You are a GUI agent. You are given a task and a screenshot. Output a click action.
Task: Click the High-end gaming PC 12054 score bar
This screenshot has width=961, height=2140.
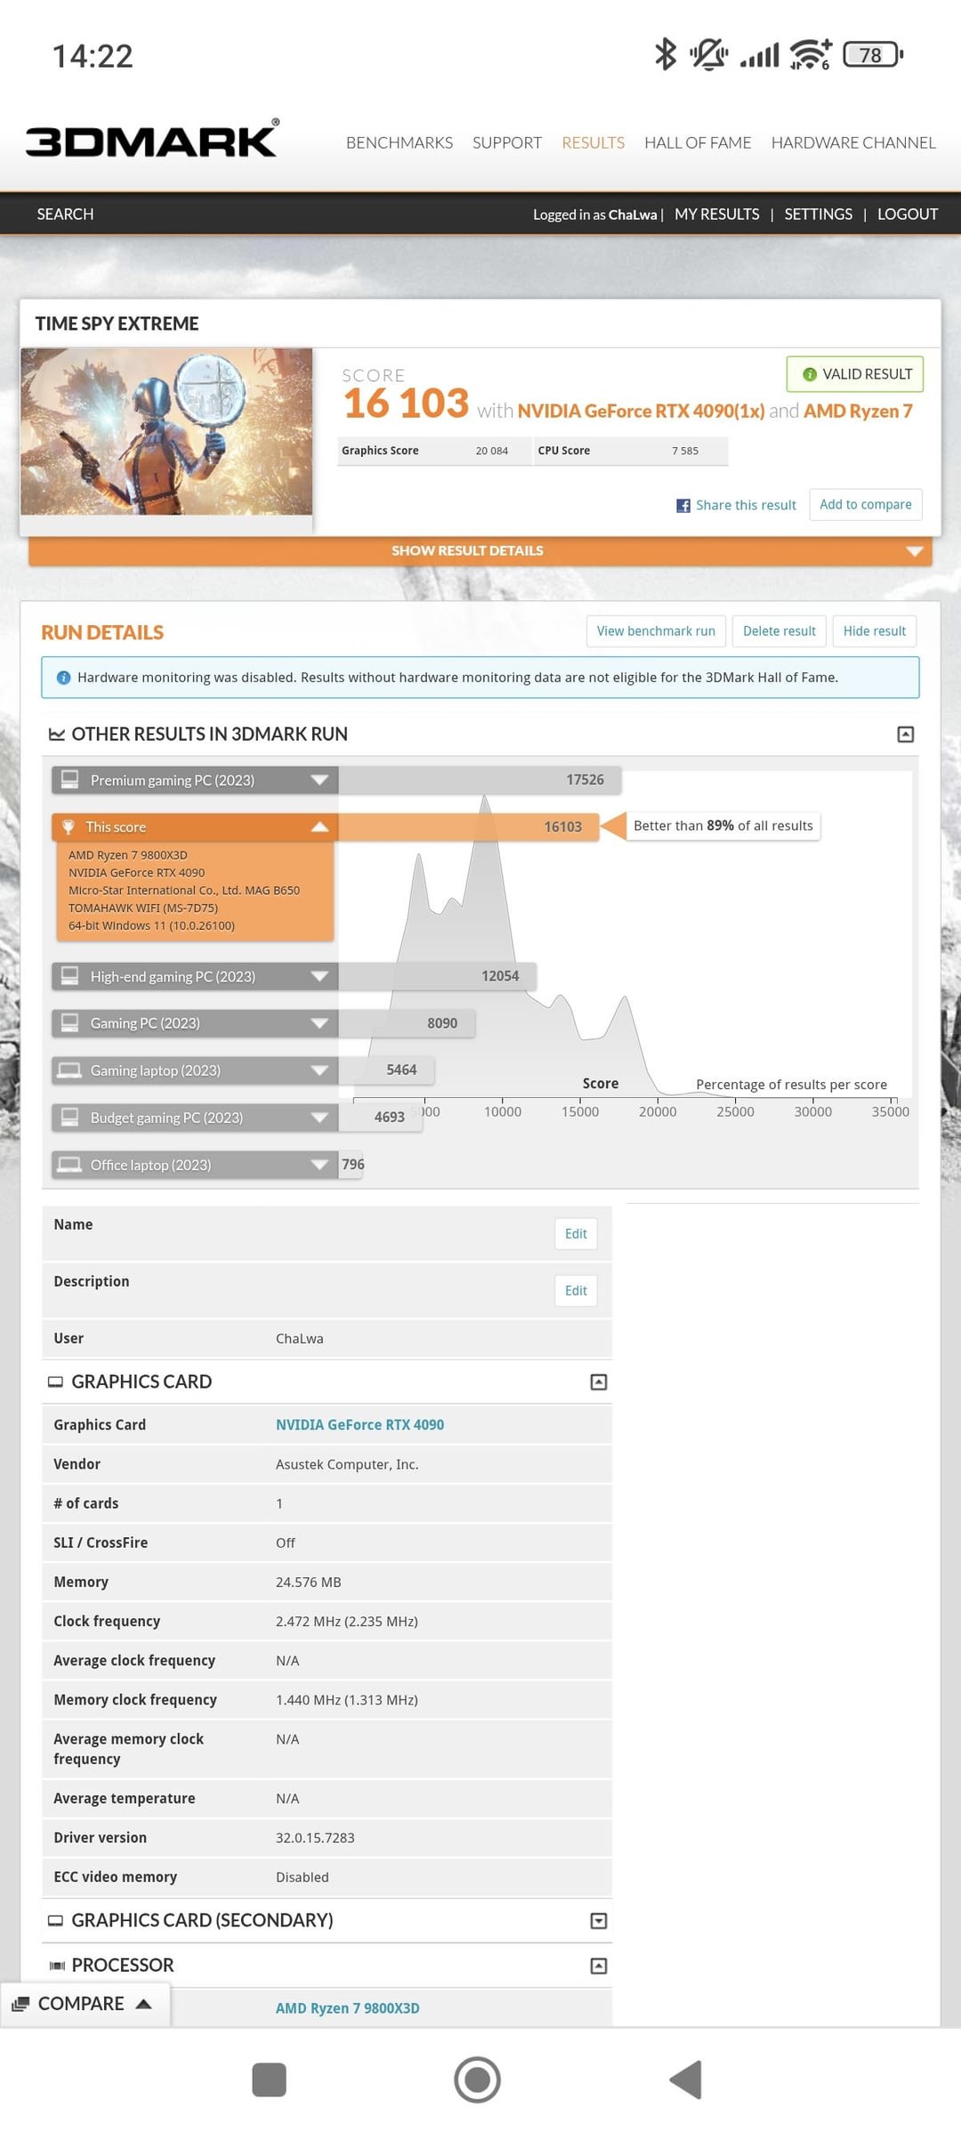pyautogui.click(x=437, y=977)
